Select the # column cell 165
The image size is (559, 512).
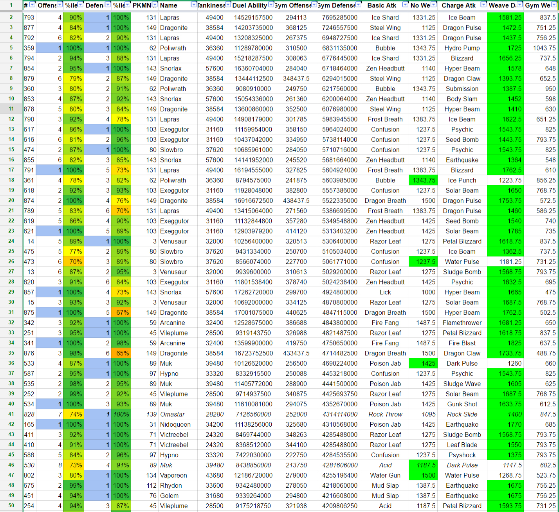click(29, 425)
